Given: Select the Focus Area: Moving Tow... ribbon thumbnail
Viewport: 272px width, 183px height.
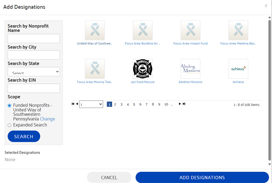Looking at the screenshot, I should pos(95,69).
